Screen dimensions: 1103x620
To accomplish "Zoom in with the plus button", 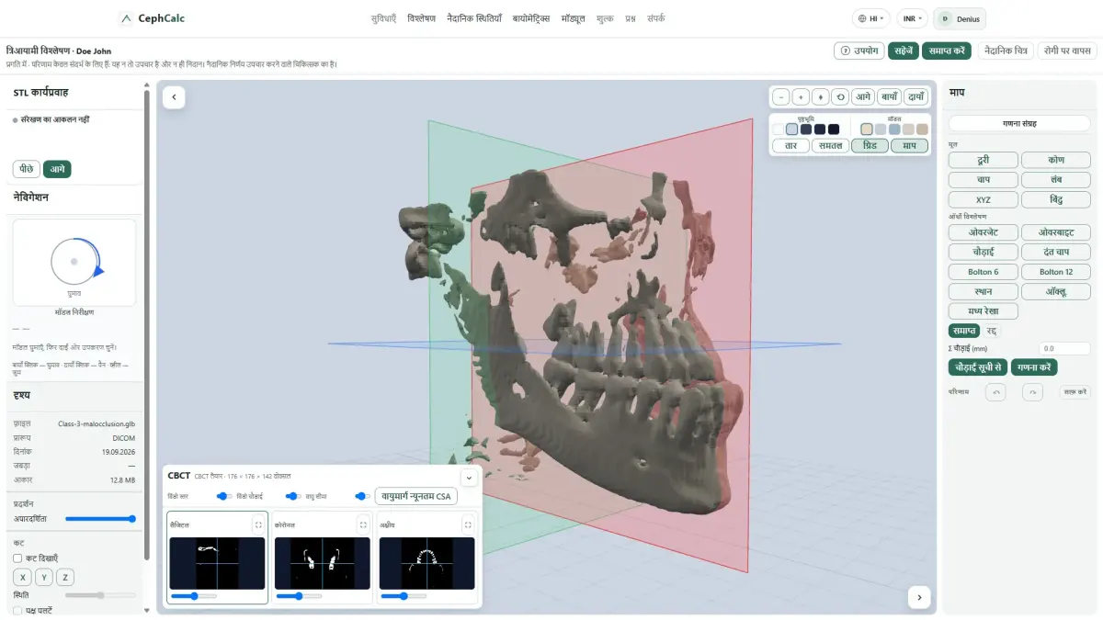I will (x=800, y=96).
